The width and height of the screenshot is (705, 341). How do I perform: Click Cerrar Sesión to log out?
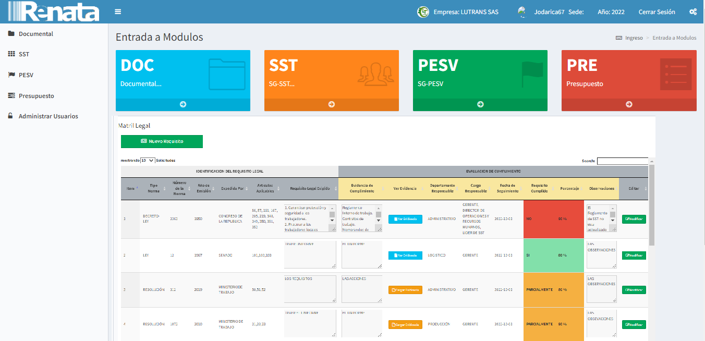point(657,12)
